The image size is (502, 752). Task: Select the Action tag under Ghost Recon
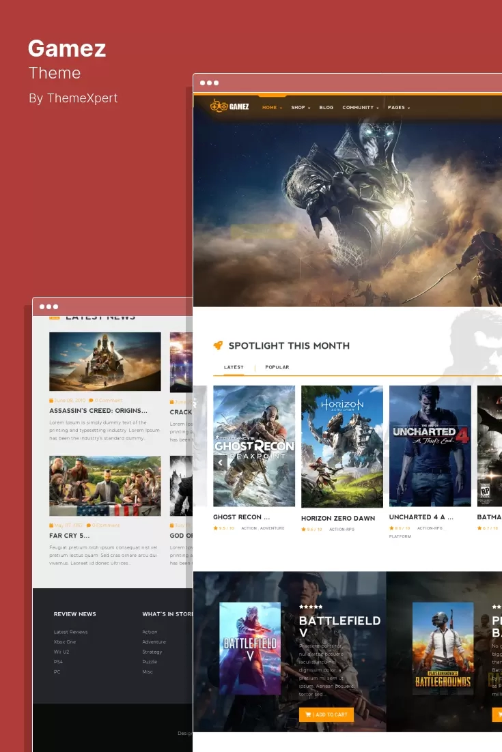tap(249, 528)
